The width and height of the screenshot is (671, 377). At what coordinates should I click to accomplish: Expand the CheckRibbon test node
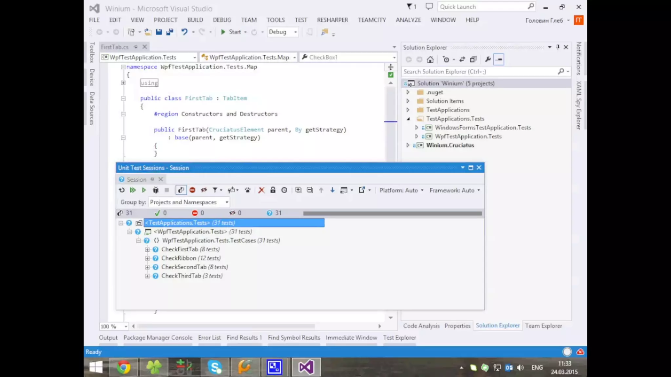(147, 258)
